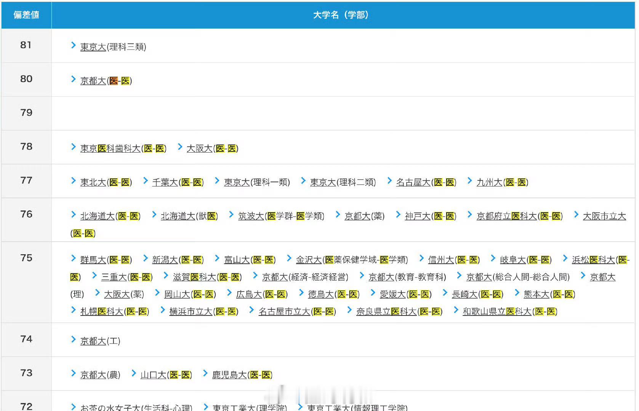Click 信州大(医-医) link
Image resolution: width=639 pixels, height=411 pixels.
point(454,260)
